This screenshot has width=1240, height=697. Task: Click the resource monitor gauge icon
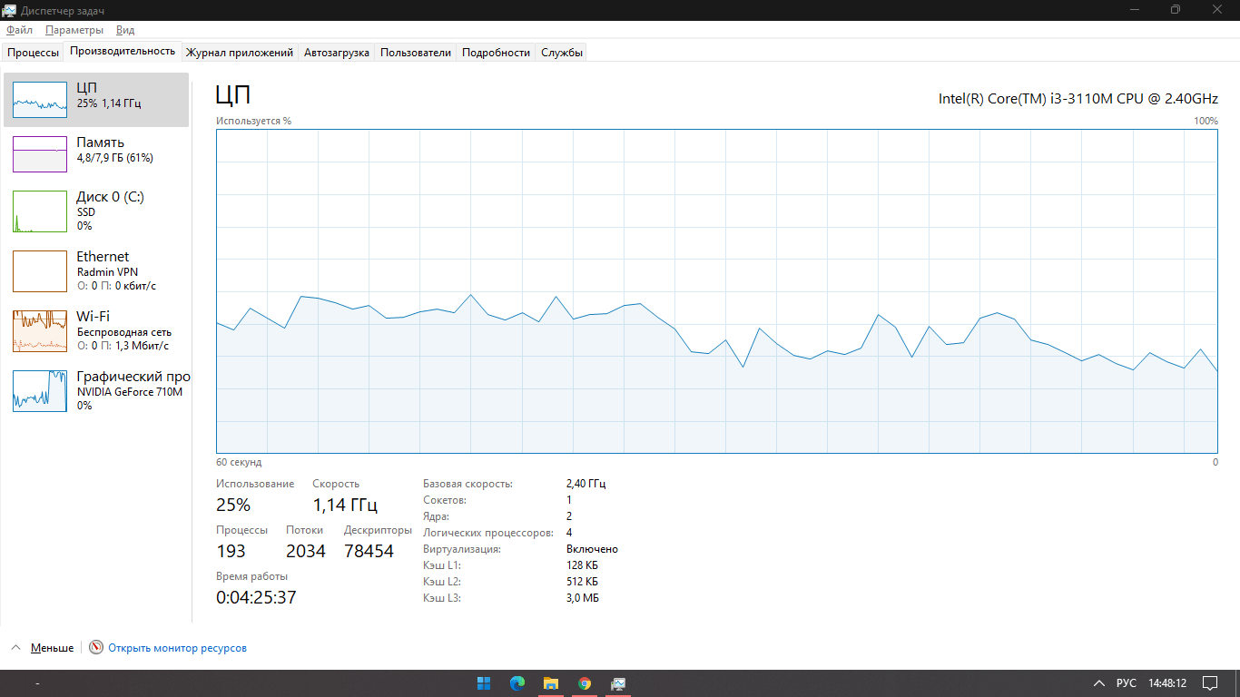[x=96, y=648]
